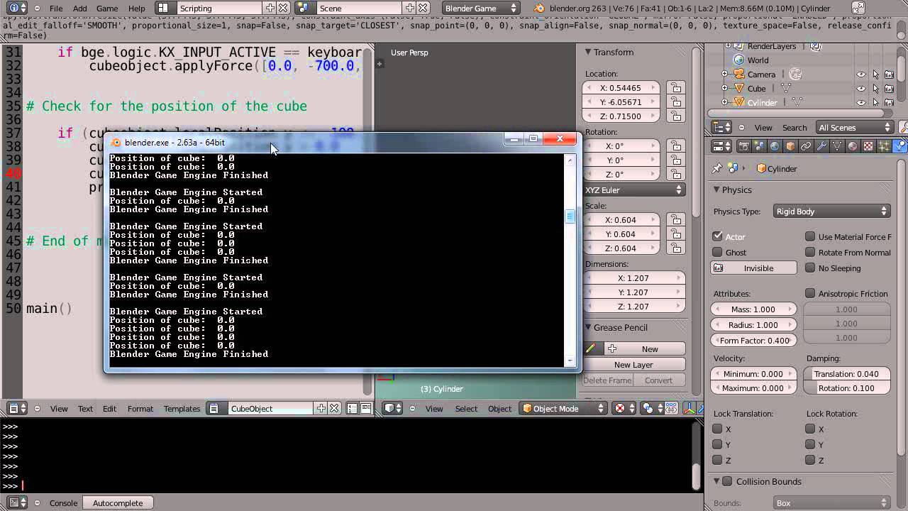Open the Info editor type selector icon
908x511 pixels.
[x=18, y=9]
